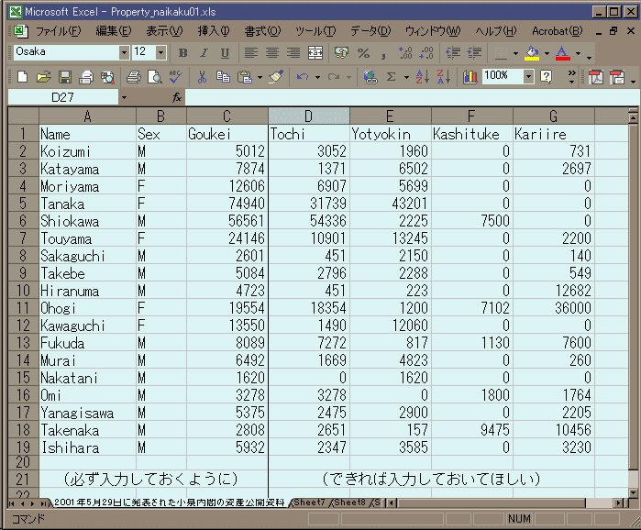
Task: Open the font size dropdown
Action: pos(161,52)
